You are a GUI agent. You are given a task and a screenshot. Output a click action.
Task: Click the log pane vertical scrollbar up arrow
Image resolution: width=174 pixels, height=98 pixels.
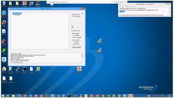tap(82, 54)
